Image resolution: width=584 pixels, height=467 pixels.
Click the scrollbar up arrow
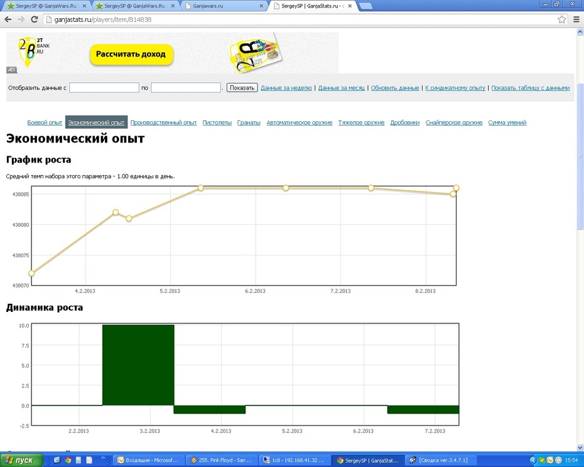[580, 32]
